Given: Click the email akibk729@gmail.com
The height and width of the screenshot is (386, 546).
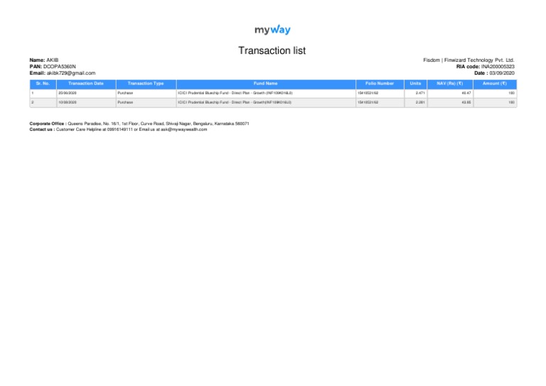Looking at the screenshot, I should (x=71, y=73).
